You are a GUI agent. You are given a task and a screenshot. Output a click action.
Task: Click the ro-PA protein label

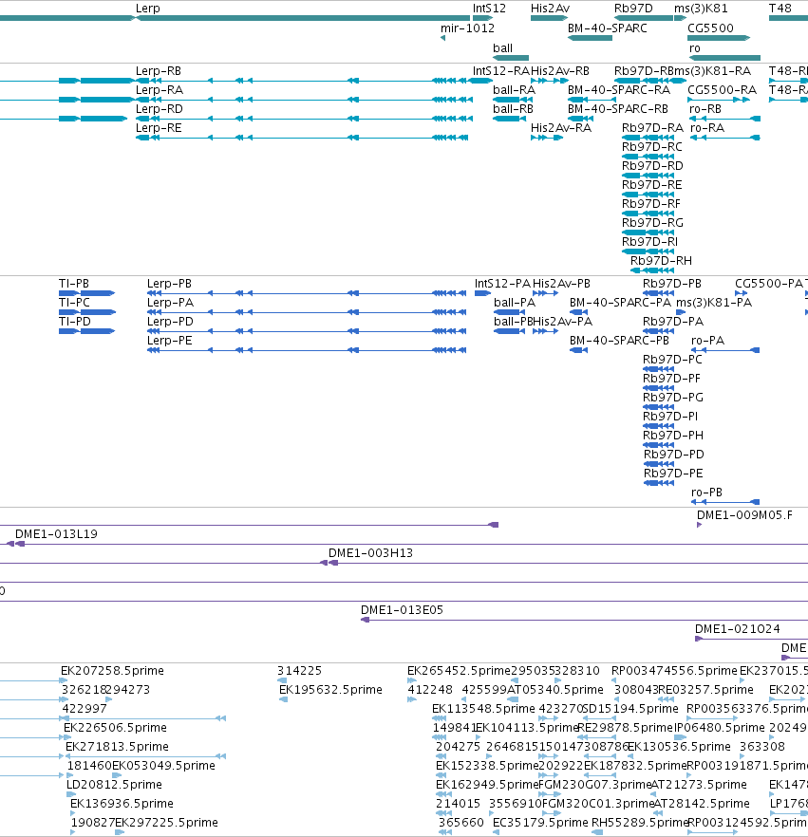coord(707,341)
